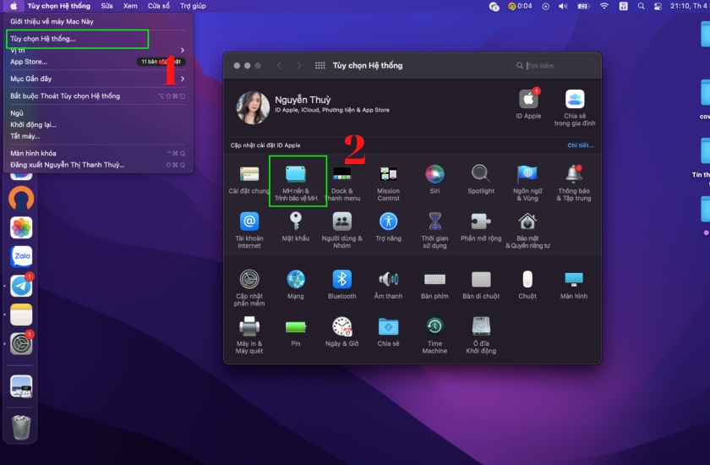Viewport: 710px width, 465px height.
Task: Open Tài khoản internet settings
Action: [x=249, y=230]
